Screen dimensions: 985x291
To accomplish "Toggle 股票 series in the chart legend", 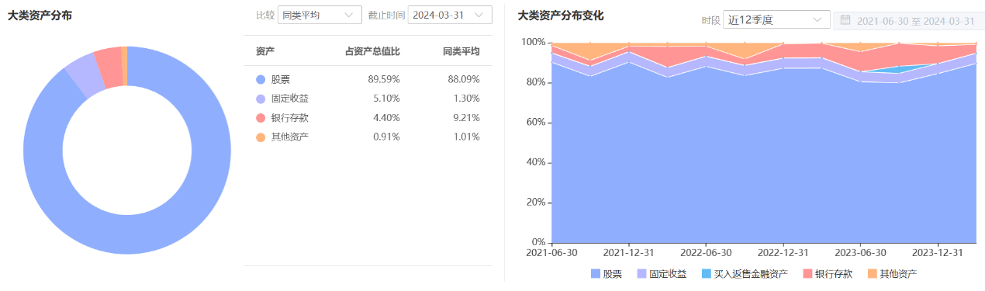I will tap(606, 274).
